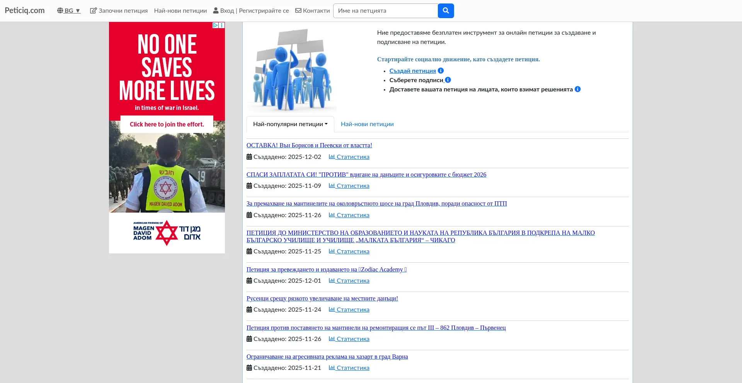
Task: Open Статистика for the Малката България petition
Action: (x=349, y=251)
